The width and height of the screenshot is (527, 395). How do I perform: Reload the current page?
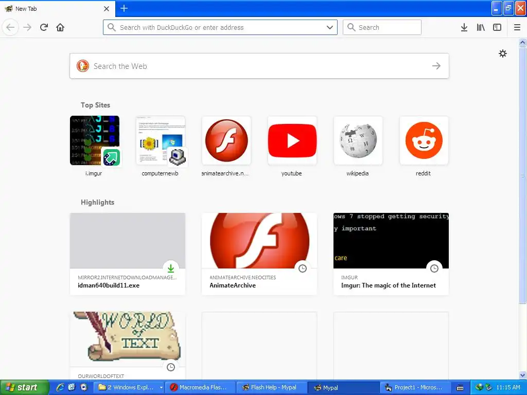[x=44, y=27]
